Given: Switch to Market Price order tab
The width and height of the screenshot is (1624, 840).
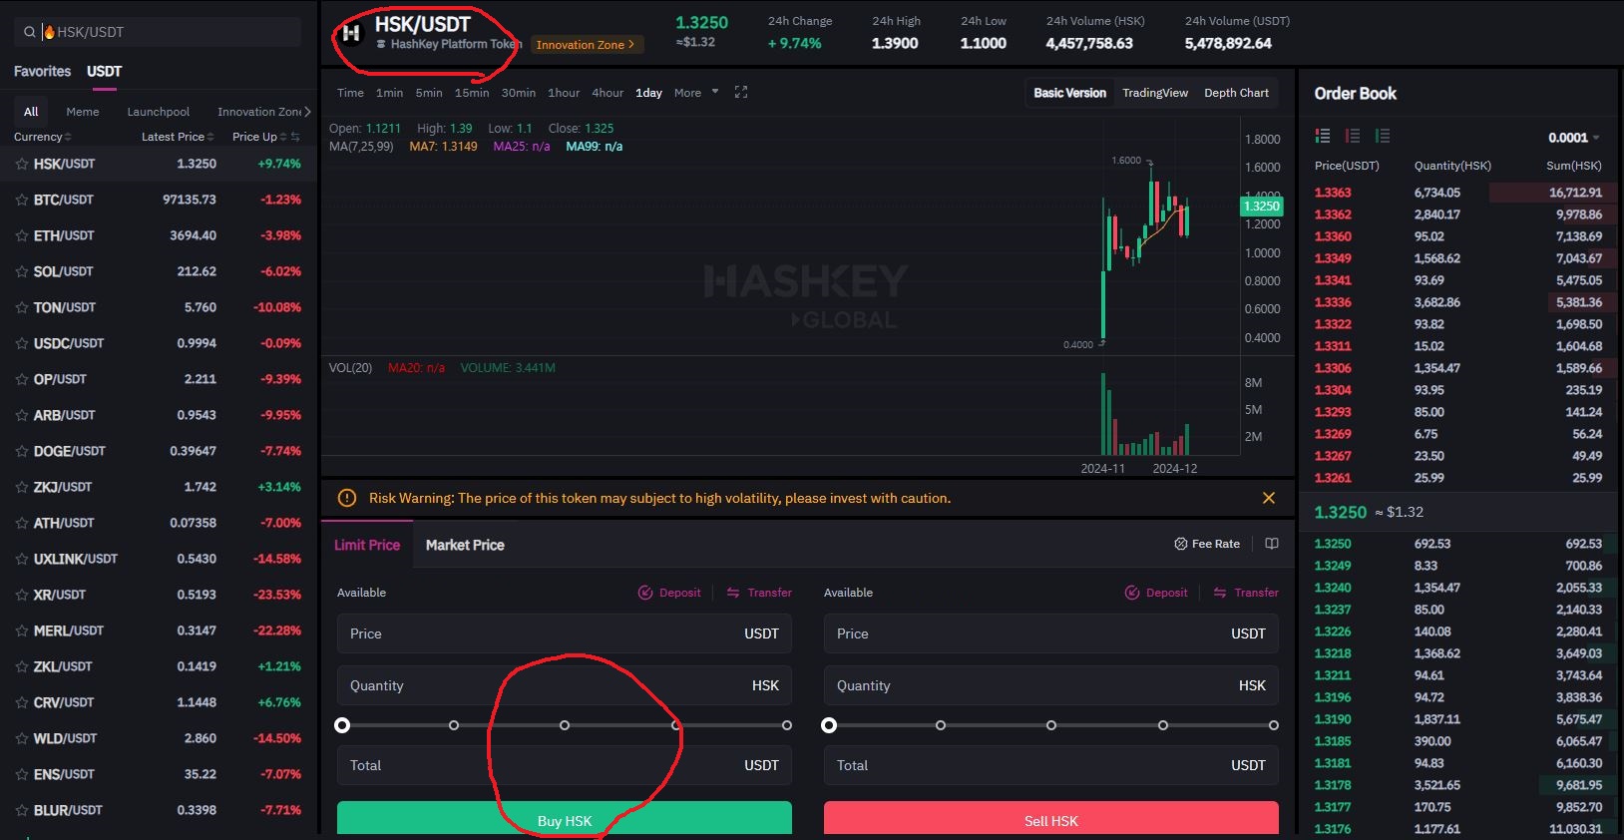Looking at the screenshot, I should click(465, 545).
